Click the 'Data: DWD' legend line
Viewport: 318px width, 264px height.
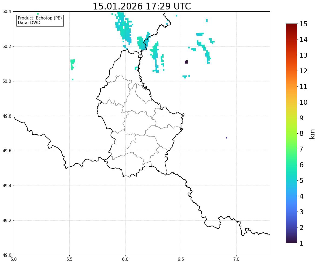tap(29, 22)
